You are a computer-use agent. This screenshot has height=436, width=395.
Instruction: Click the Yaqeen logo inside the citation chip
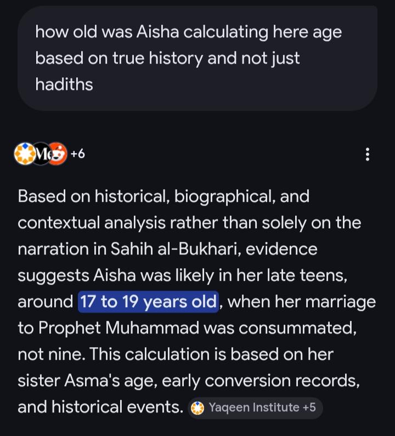(199, 407)
